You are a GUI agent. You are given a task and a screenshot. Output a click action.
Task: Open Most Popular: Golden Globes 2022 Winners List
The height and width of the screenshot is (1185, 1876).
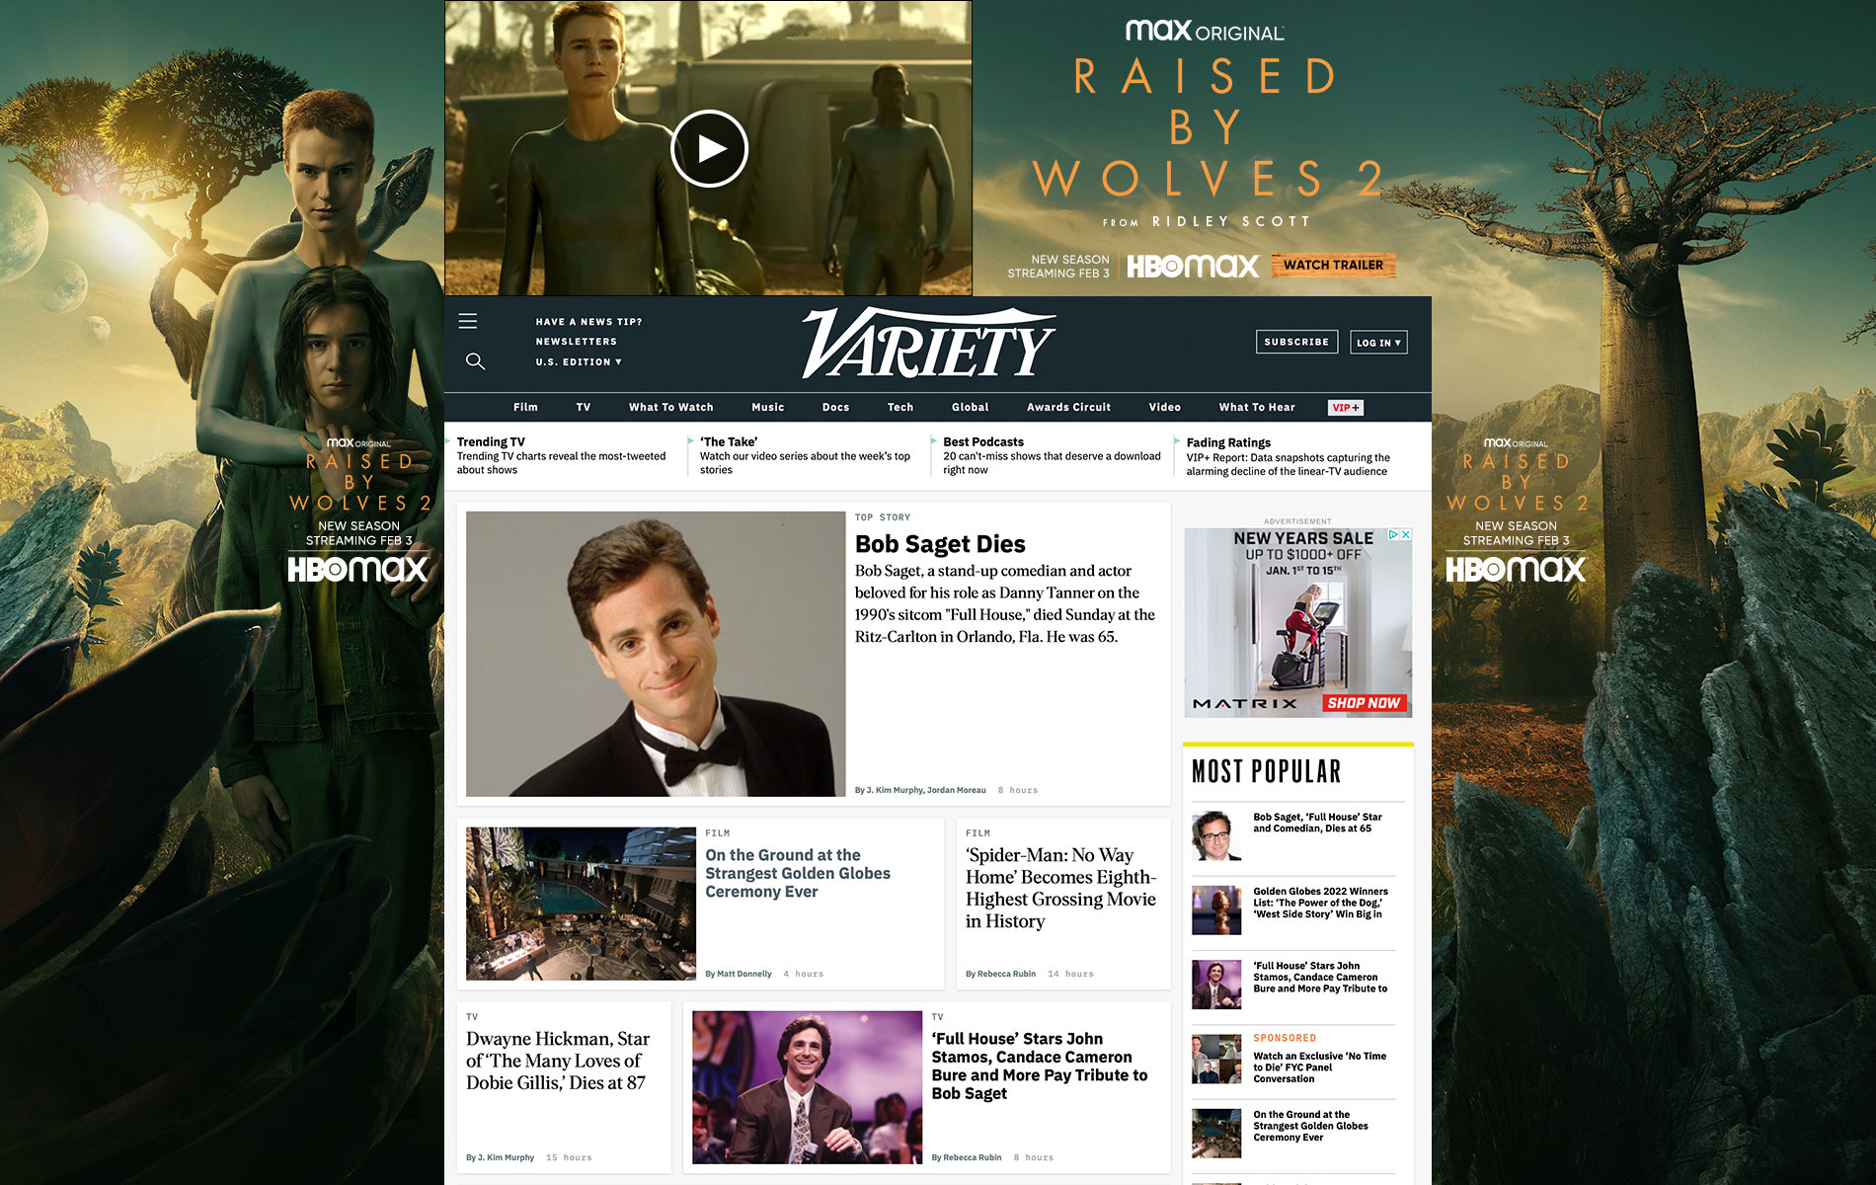(x=1320, y=903)
